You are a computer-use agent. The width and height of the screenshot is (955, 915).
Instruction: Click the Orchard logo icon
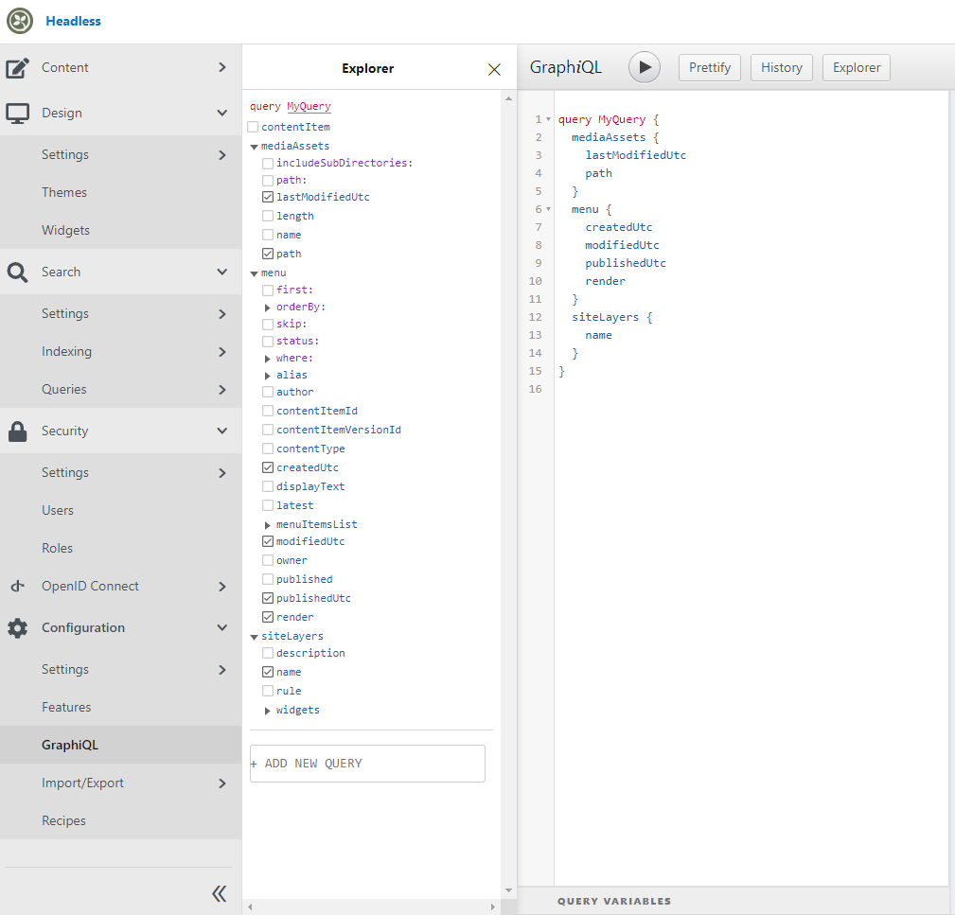point(20,21)
